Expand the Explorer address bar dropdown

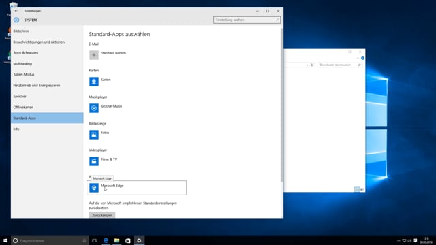307,65
